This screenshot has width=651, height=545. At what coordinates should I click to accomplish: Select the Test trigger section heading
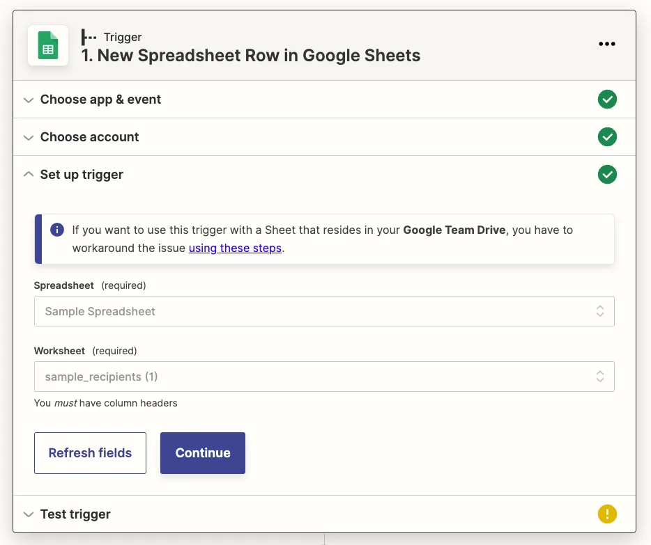pos(75,514)
